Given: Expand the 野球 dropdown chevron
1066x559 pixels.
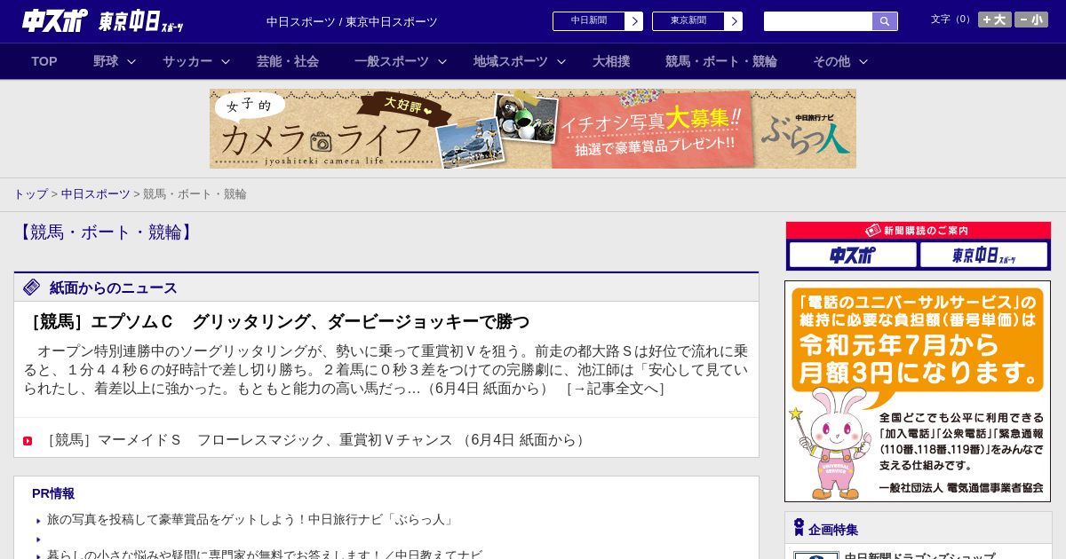Looking at the screenshot, I should click(x=131, y=61).
